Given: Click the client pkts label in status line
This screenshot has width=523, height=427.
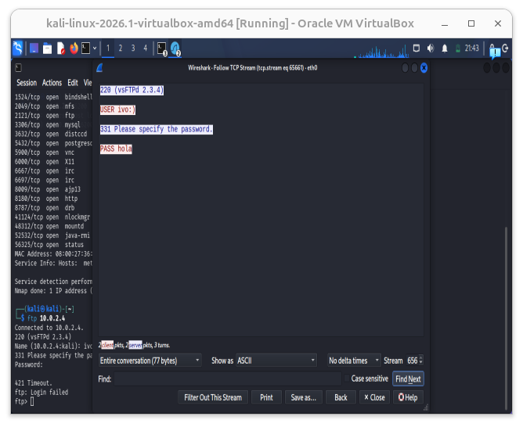Looking at the screenshot, I should (x=107, y=346).
